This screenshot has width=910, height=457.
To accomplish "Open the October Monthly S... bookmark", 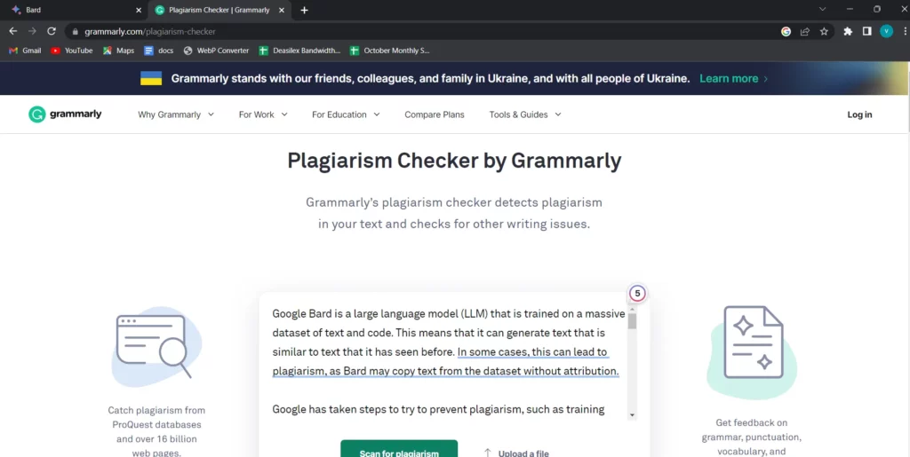I will tap(390, 51).
